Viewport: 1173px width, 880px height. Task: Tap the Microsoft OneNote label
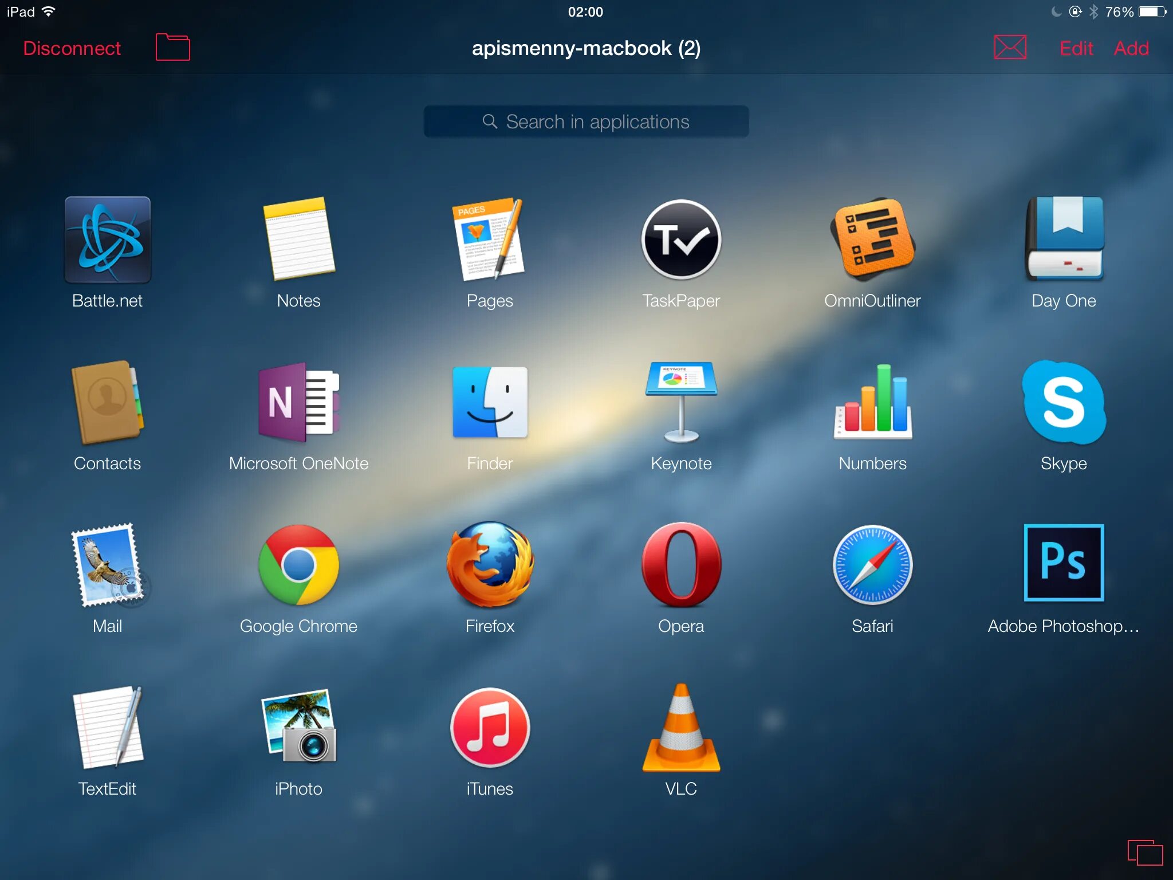pyautogui.click(x=298, y=463)
